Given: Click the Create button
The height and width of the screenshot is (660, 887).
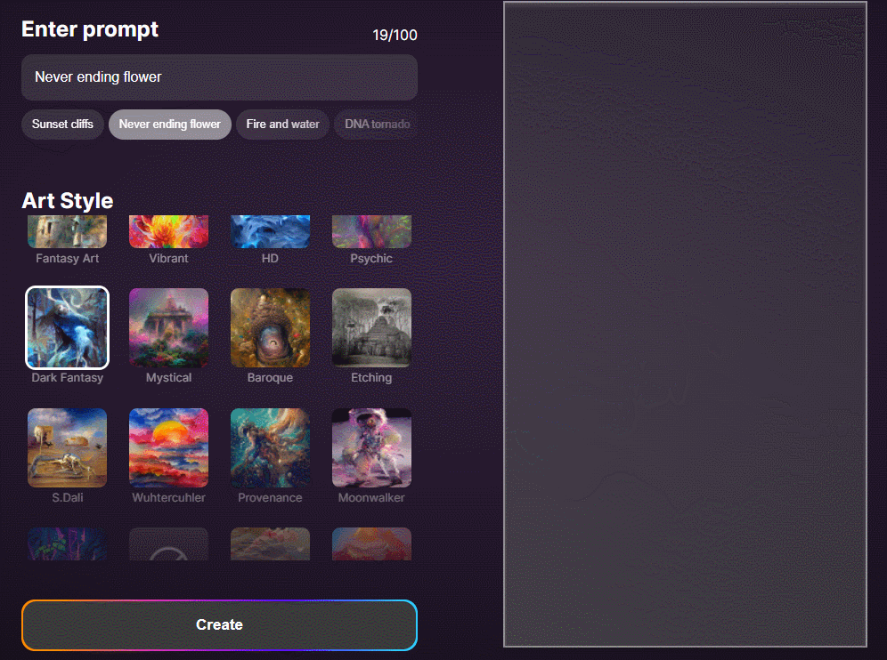Looking at the screenshot, I should coord(219,625).
